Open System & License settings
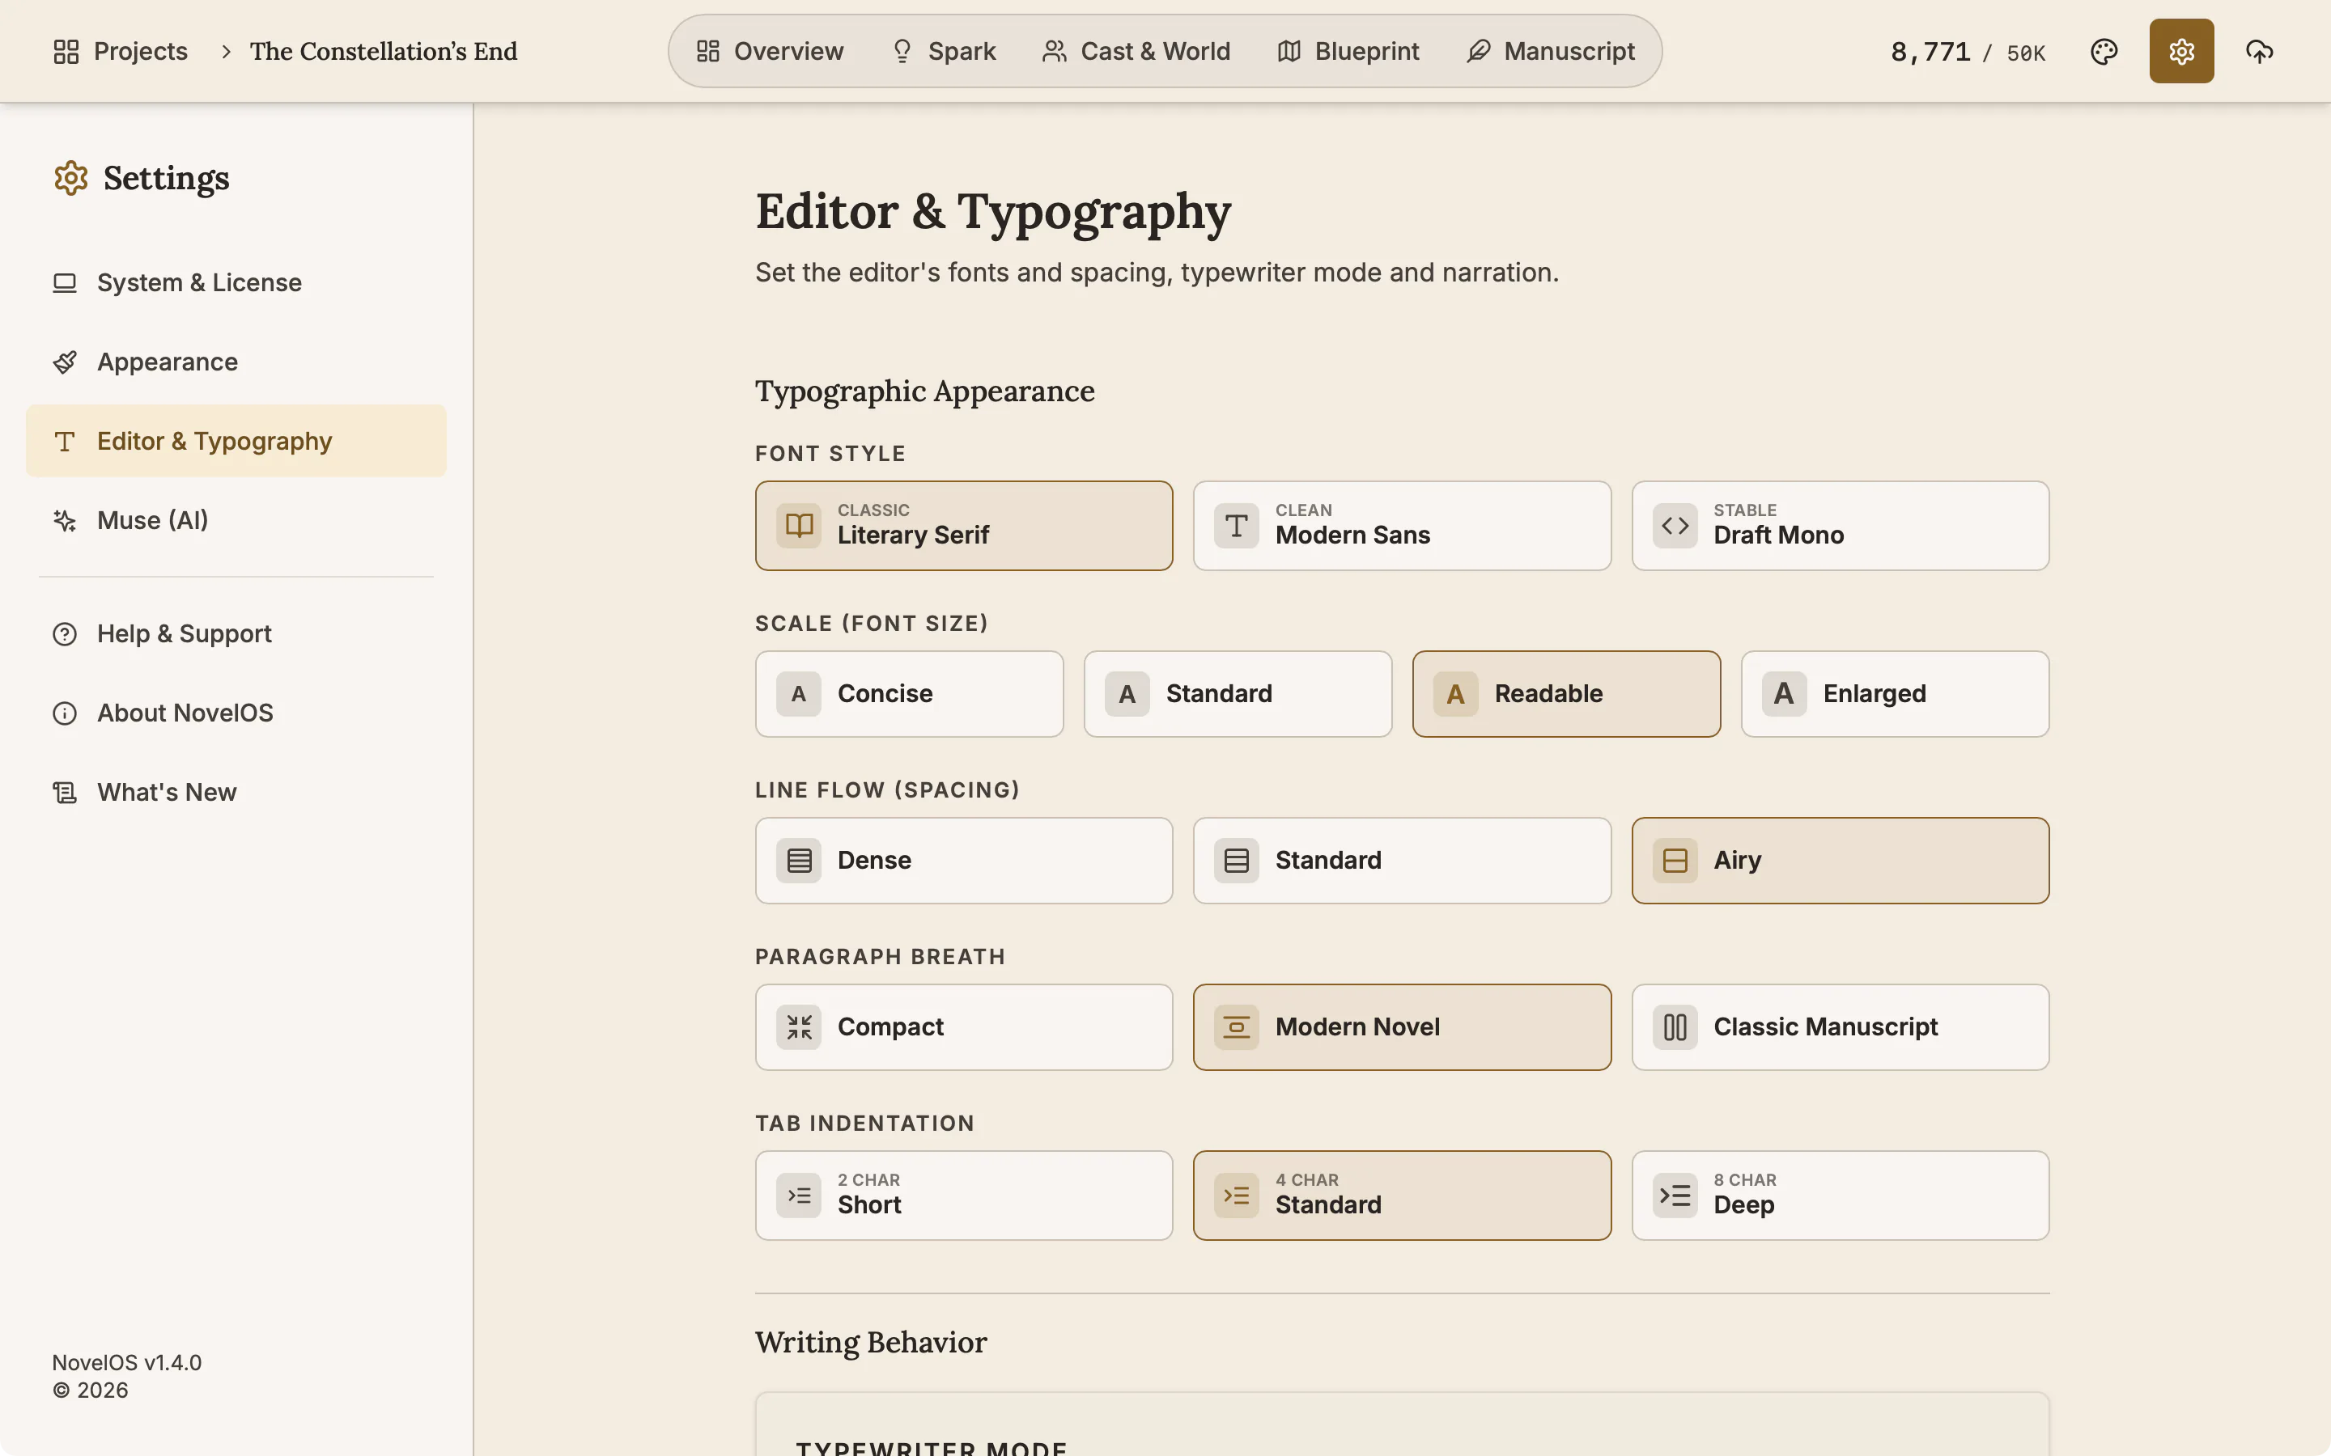Image resolution: width=2331 pixels, height=1456 pixels. (x=236, y=282)
